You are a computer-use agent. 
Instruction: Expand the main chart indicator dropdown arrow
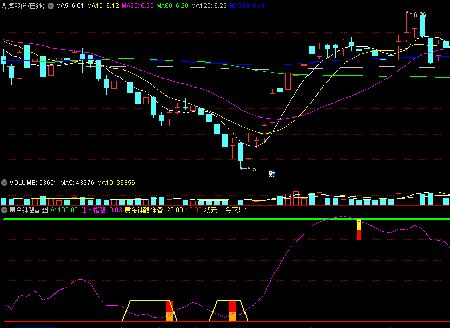51,6
